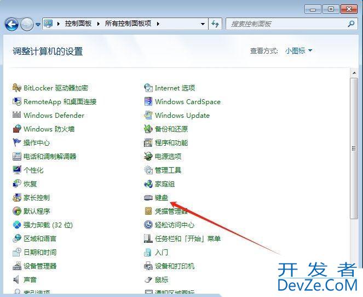Open the 个性化 monitor icon

(x=17, y=170)
